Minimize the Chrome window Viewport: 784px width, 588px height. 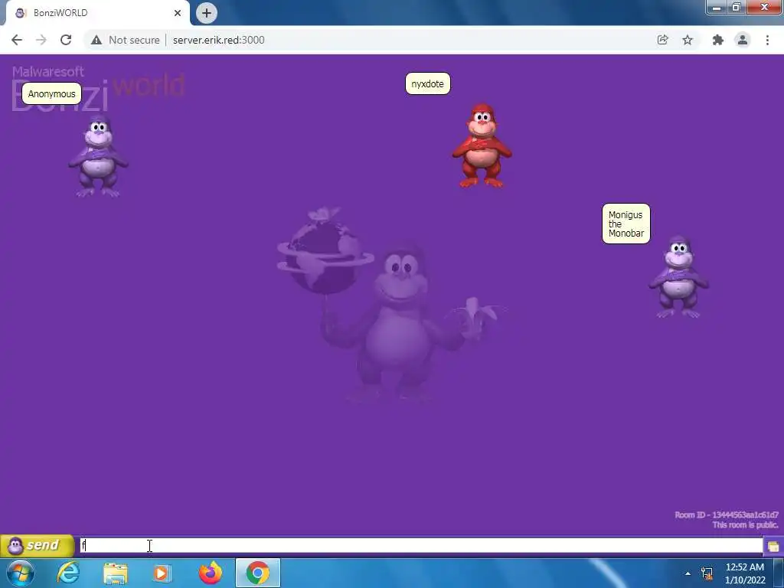click(717, 8)
